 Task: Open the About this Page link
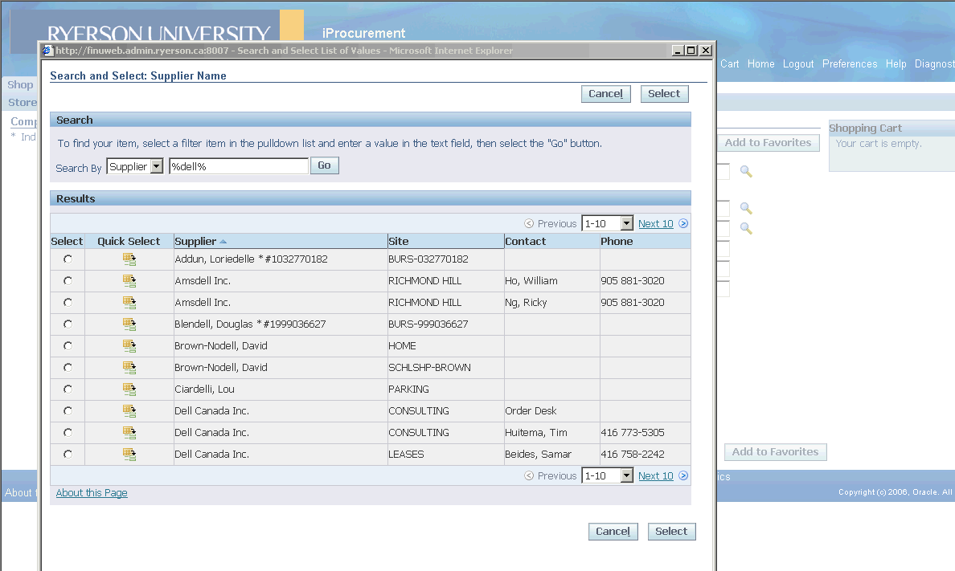[x=92, y=493]
